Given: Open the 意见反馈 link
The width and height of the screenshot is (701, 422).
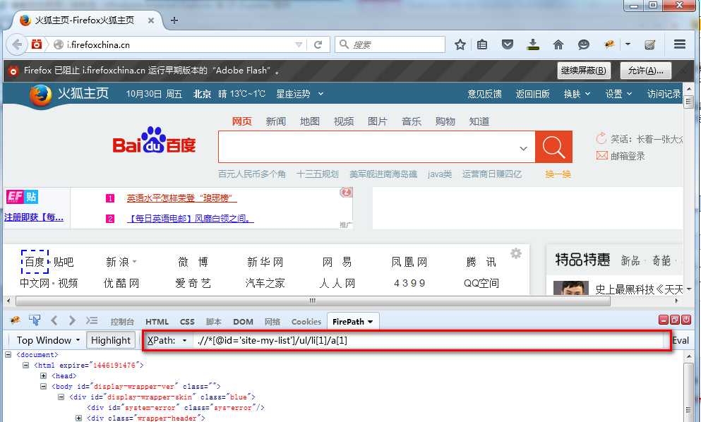Looking at the screenshot, I should [x=484, y=94].
